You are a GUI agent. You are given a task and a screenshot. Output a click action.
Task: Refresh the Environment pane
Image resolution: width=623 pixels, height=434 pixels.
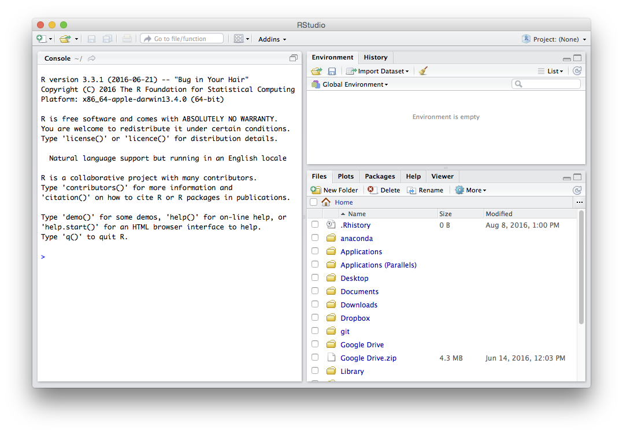[577, 71]
